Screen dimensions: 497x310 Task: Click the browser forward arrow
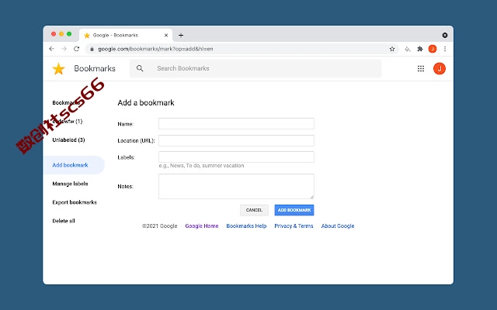[x=64, y=49]
